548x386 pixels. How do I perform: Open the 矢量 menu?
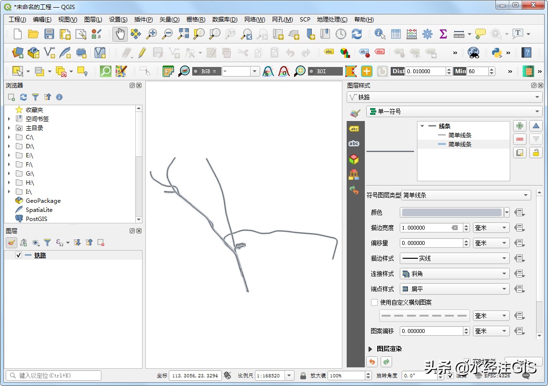[168, 19]
